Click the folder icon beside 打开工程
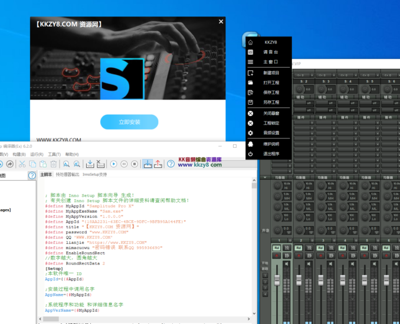Viewport: 400px width, 324px height. click(x=251, y=83)
